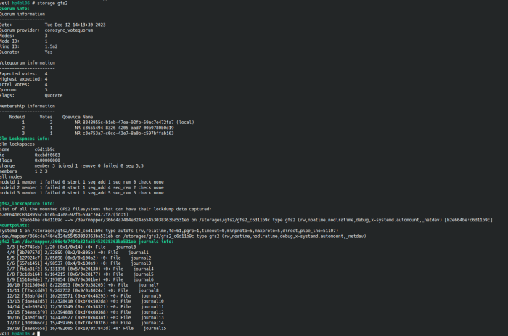Image resolution: width=508 pixels, height=336 pixels.
Task: Click the lockspace name c6d11b9c
Action: (x=45, y=149)
